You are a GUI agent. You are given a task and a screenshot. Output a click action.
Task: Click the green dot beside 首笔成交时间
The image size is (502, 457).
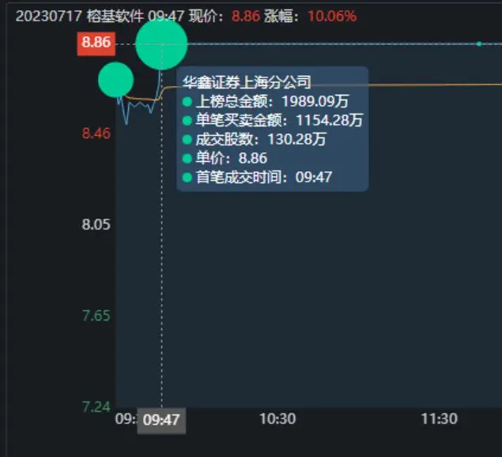187,178
